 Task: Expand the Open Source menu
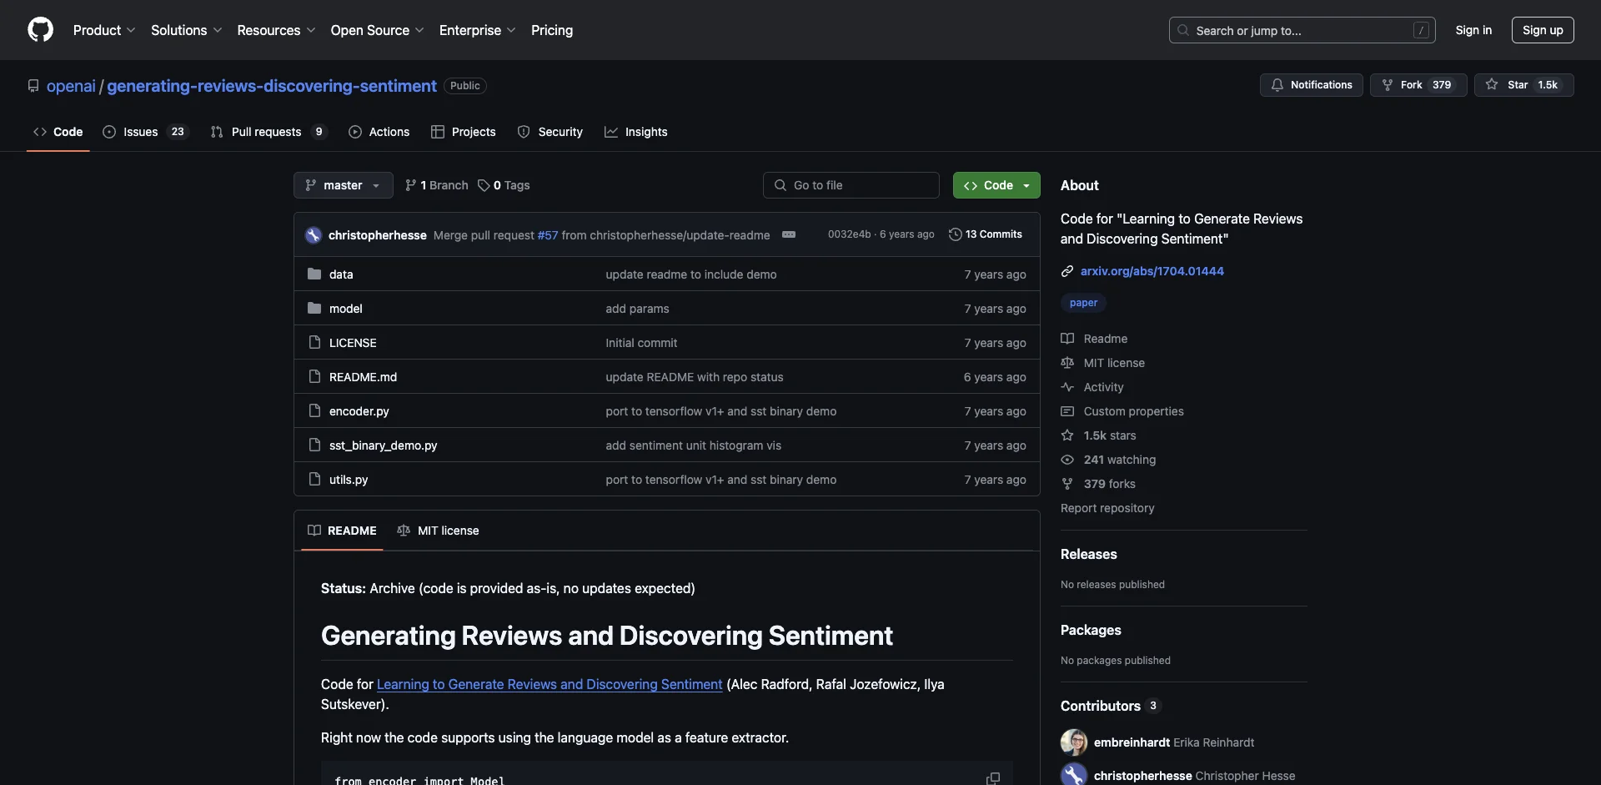point(377,30)
